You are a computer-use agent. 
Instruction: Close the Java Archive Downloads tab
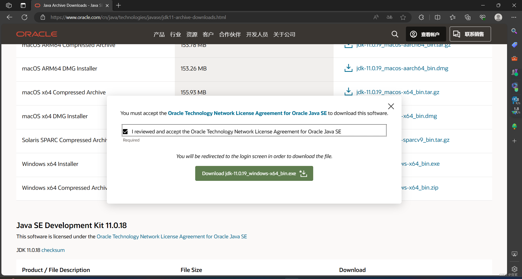pyautogui.click(x=107, y=5)
